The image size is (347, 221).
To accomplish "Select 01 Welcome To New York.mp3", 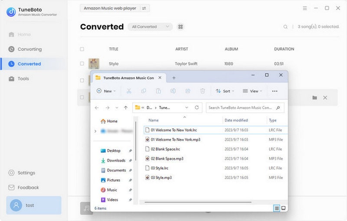I will click(216, 140).
